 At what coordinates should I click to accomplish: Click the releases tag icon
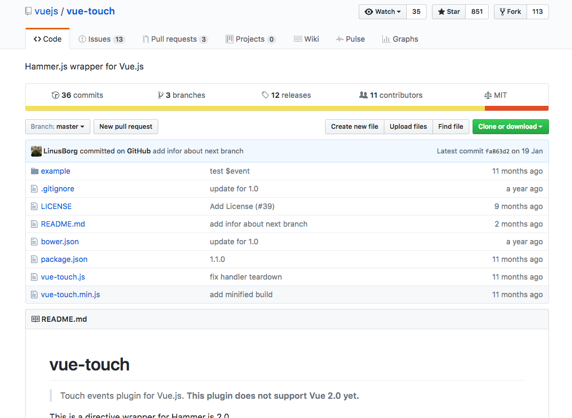click(265, 95)
